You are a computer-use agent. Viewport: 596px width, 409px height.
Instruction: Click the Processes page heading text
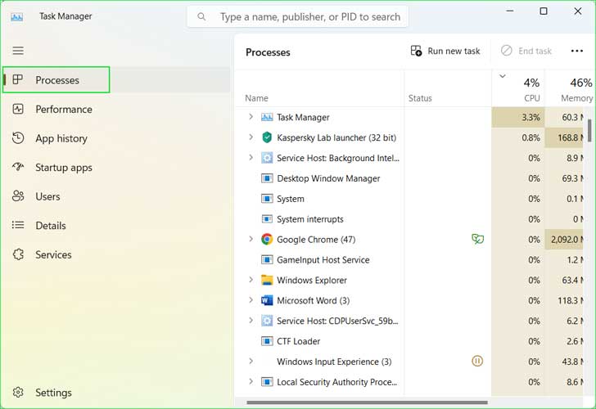click(x=268, y=52)
